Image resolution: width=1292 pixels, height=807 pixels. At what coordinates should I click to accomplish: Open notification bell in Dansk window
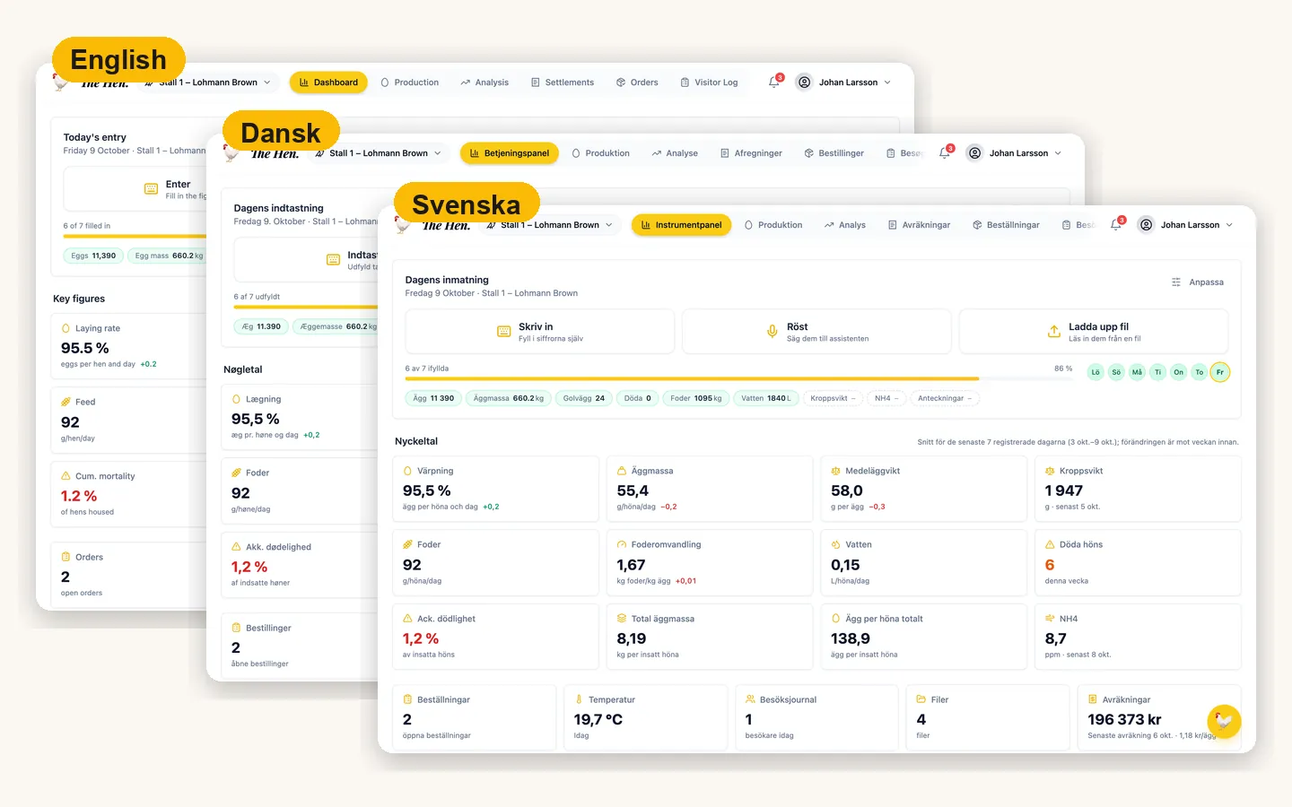point(945,153)
